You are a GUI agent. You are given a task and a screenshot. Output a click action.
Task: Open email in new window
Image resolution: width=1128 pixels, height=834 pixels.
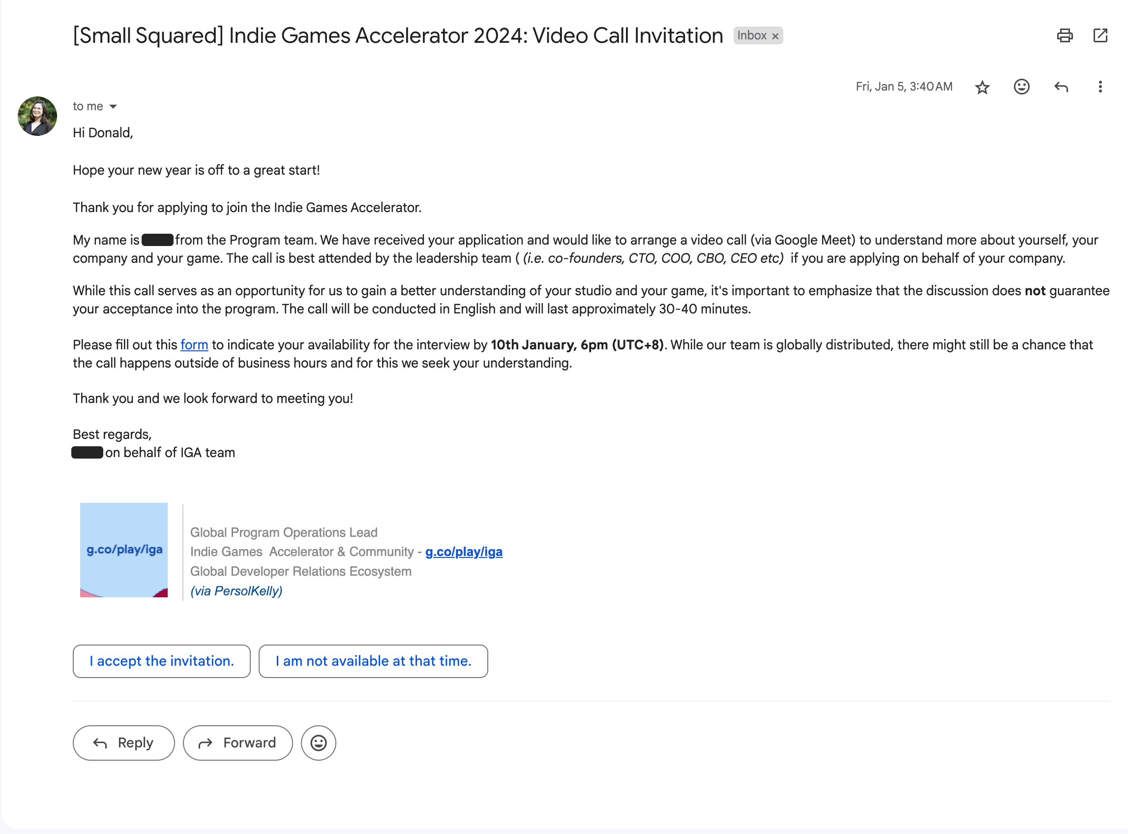click(x=1100, y=35)
